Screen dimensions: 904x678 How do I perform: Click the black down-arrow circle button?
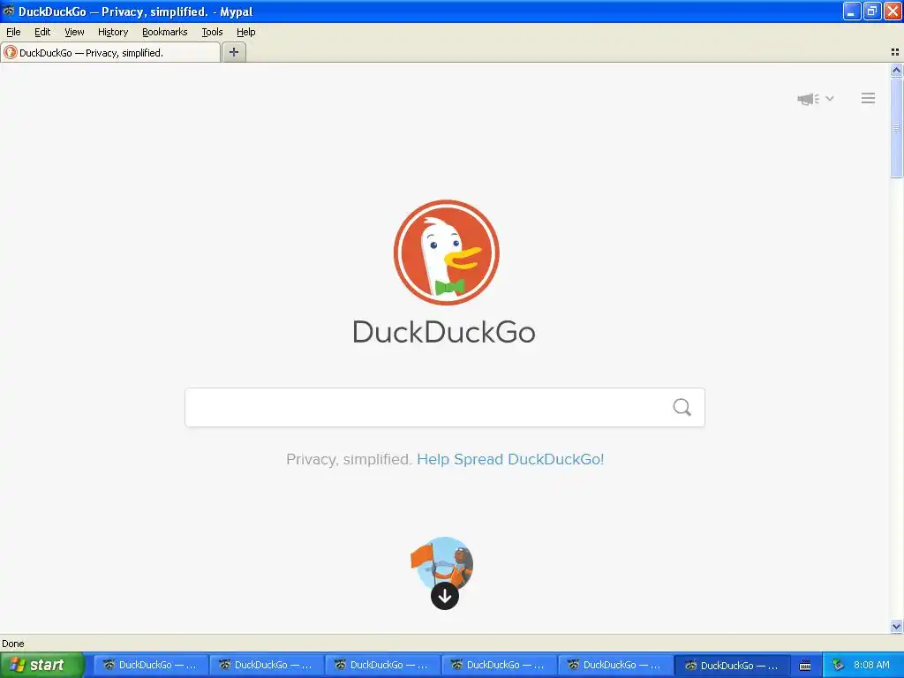point(445,596)
